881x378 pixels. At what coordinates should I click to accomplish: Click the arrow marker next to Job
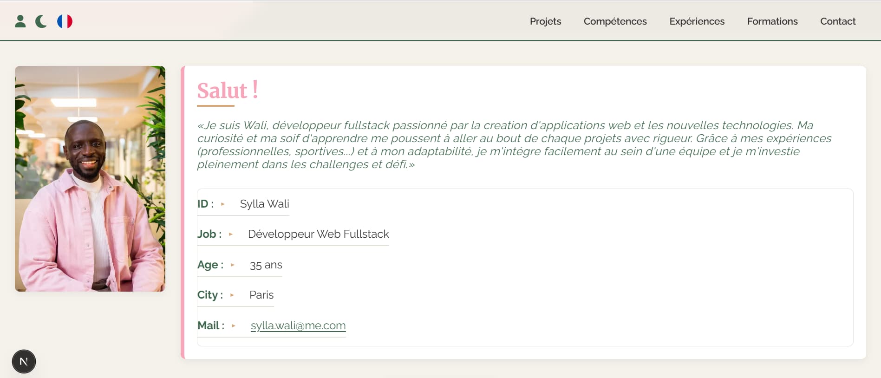231,234
